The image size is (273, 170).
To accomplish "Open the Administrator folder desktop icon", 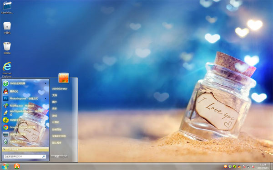I will [7, 7].
